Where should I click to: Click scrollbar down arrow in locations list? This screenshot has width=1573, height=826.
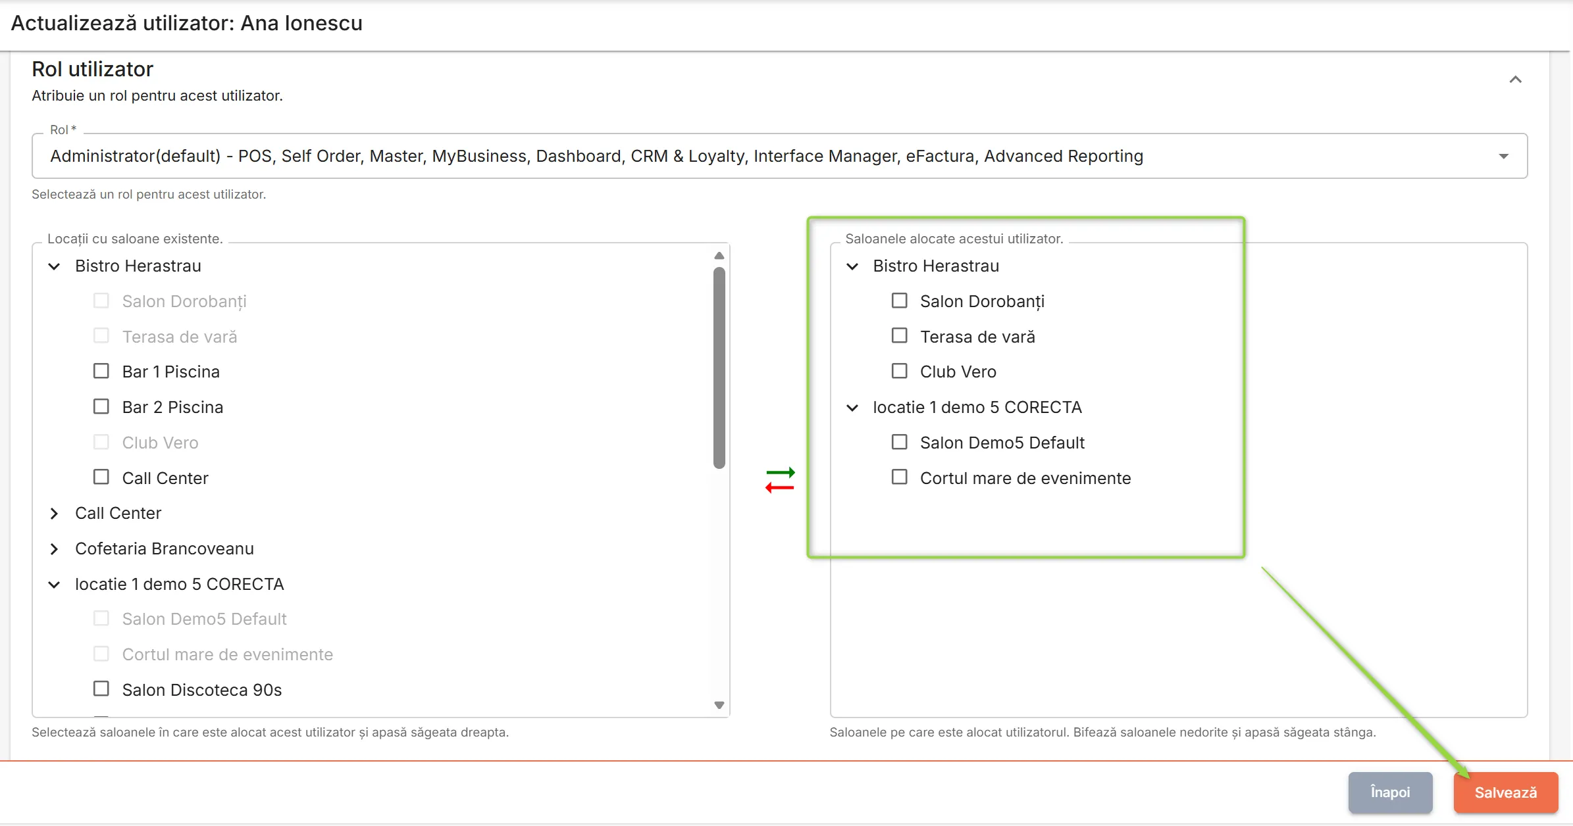click(719, 705)
